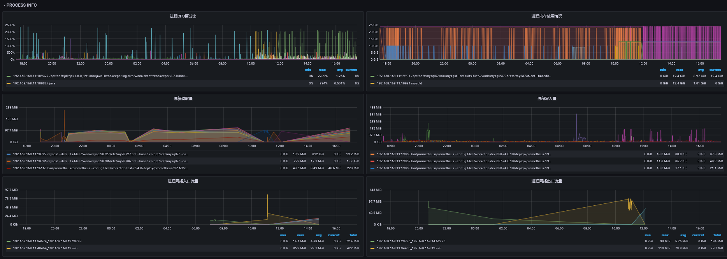Sort network outbound legend by total column
This screenshot has width=727, height=259.
(717, 235)
